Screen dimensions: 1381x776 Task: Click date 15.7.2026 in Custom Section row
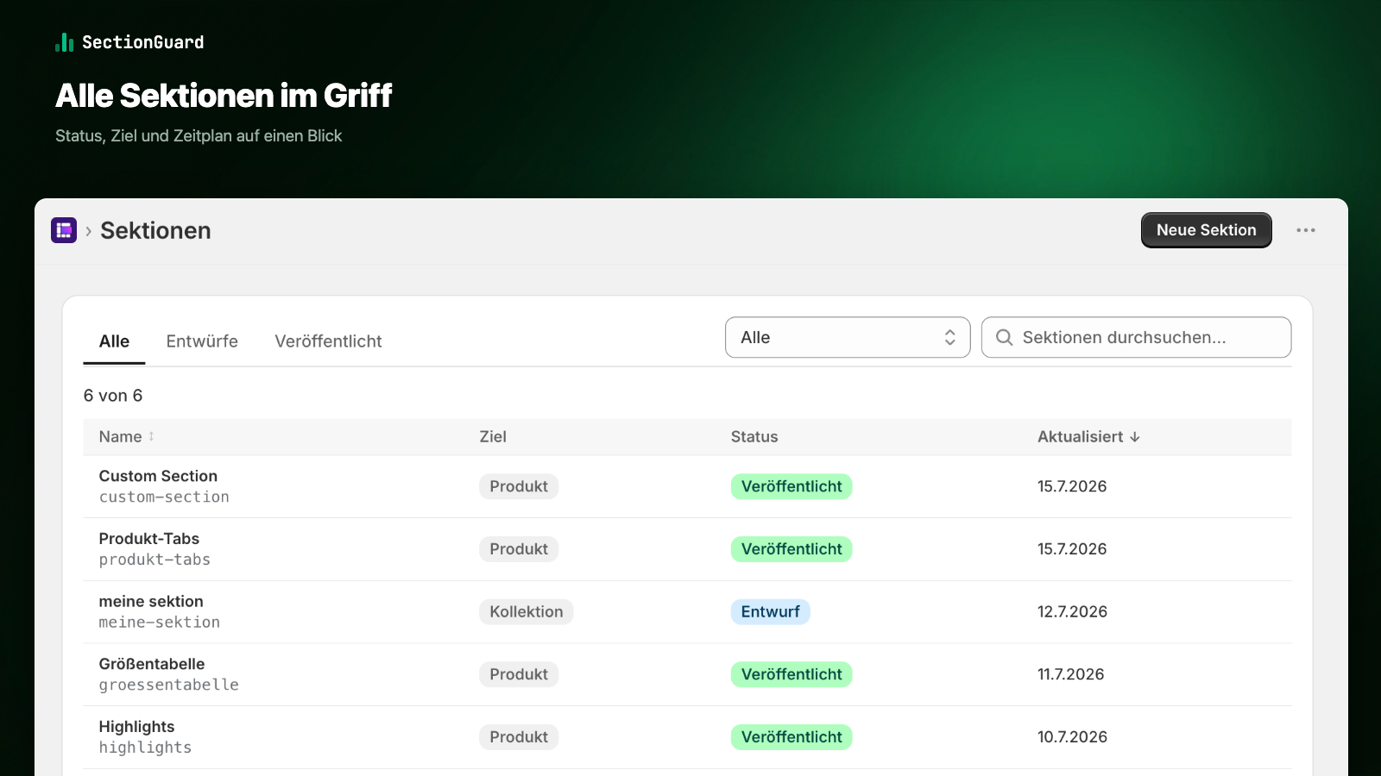pyautogui.click(x=1072, y=486)
